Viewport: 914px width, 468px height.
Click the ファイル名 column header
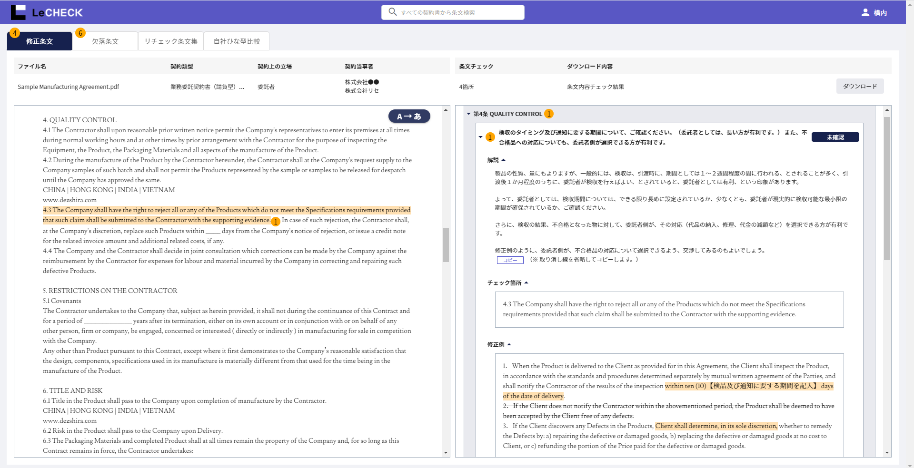tap(32, 66)
